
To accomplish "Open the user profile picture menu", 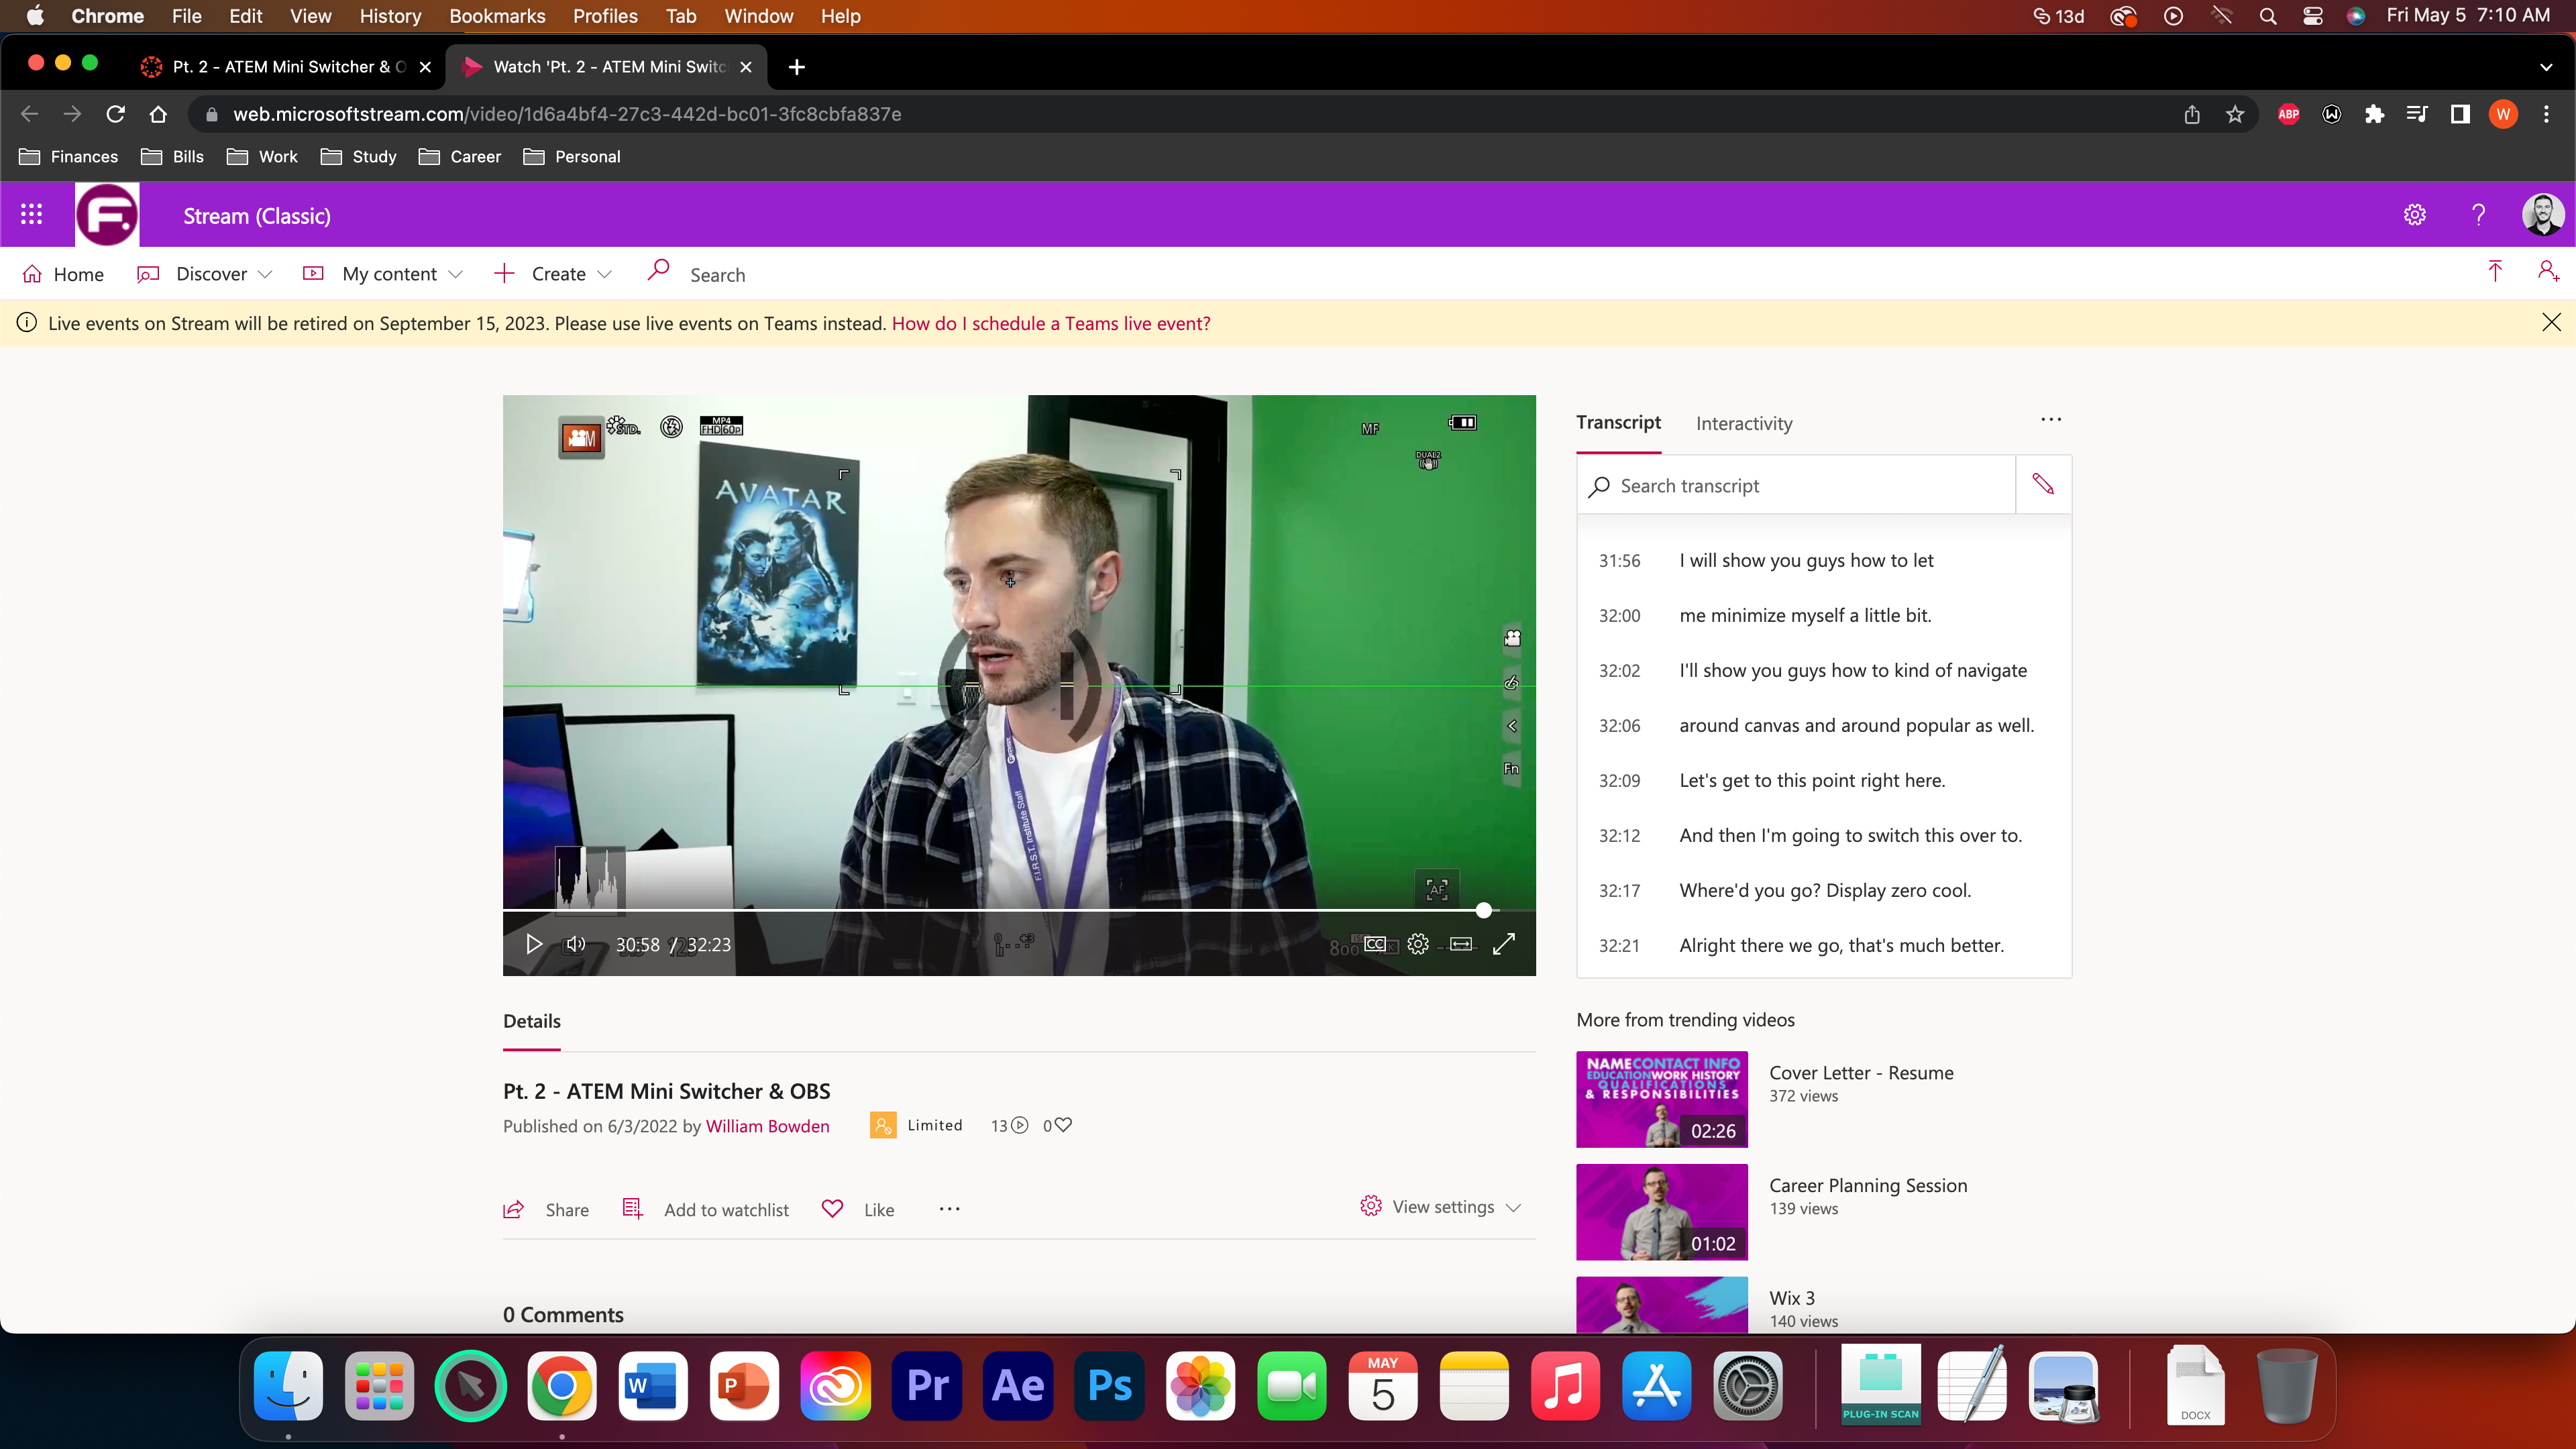I will (2543, 215).
